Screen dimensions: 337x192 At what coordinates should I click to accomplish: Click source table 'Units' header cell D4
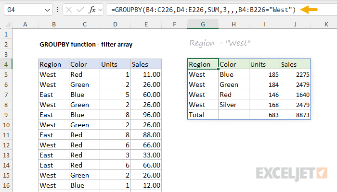(x=115, y=64)
